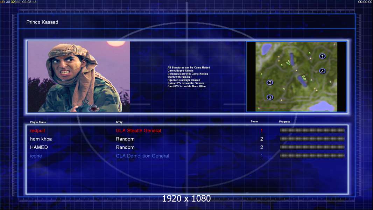The height and width of the screenshot is (210, 373).
Task: Click the redpull loading progress bar
Action: (312, 130)
